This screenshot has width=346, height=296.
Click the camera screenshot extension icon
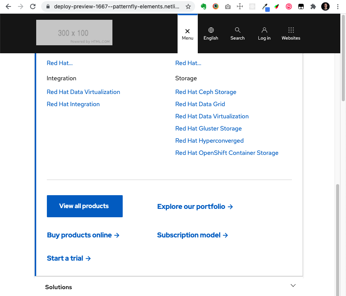(228, 7)
